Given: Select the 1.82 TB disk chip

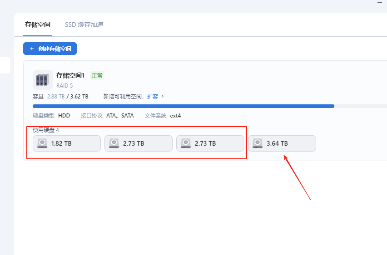Looking at the screenshot, I should tap(67, 143).
